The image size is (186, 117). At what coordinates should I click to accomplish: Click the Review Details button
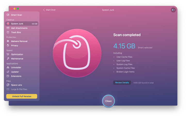[122, 83]
